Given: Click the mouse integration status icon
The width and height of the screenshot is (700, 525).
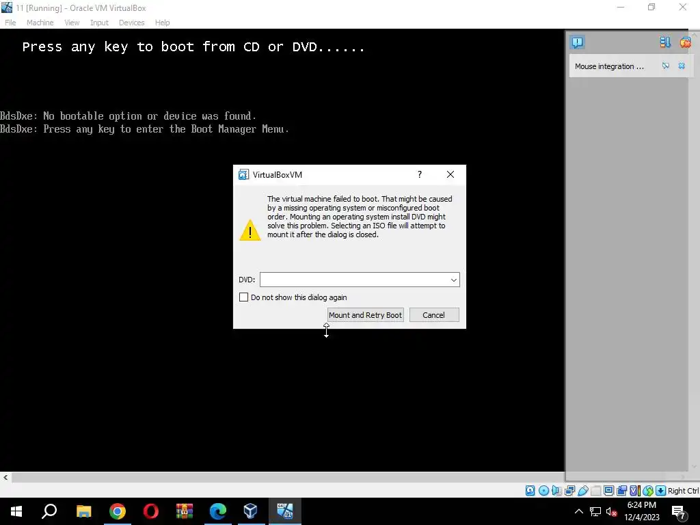Looking at the screenshot, I should pyautogui.click(x=648, y=491).
